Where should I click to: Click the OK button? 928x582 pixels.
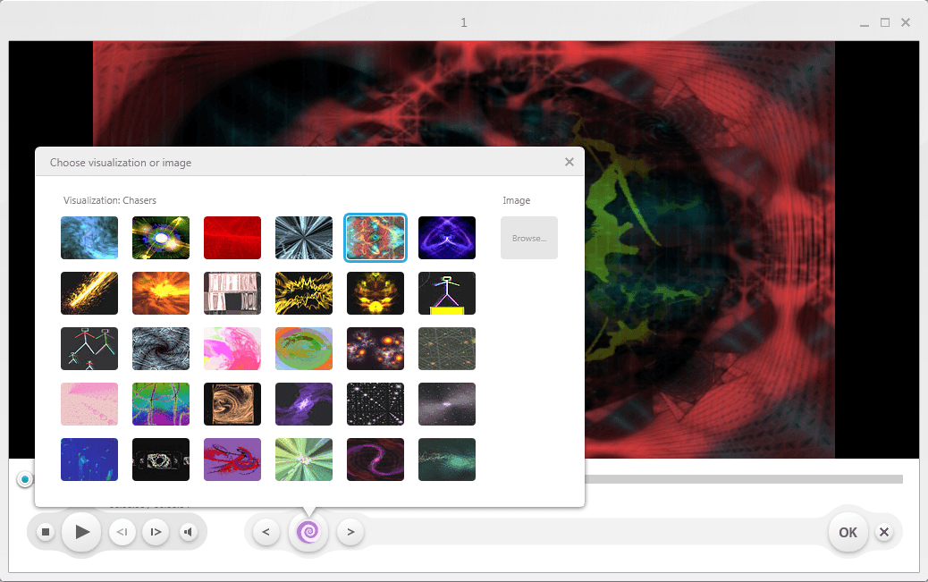pos(848,533)
